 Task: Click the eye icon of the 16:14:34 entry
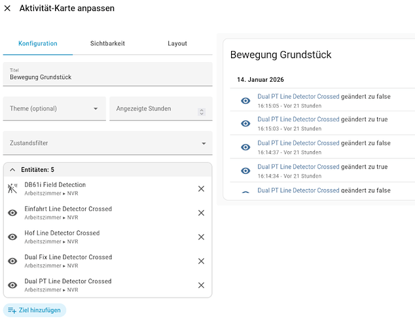click(x=245, y=171)
